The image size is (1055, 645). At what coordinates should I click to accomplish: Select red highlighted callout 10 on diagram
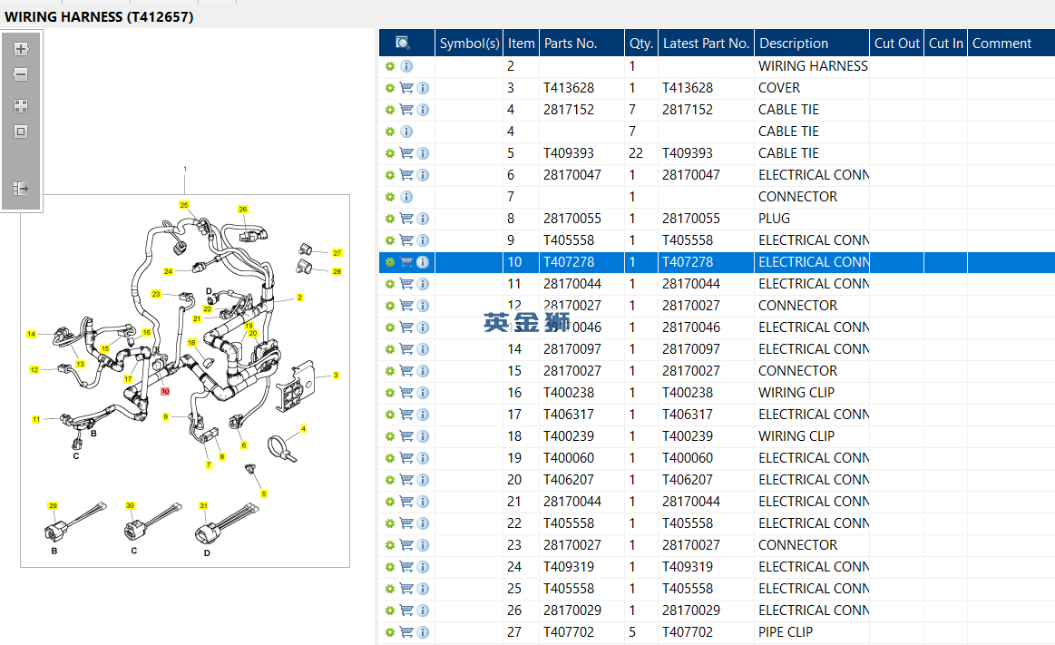165,391
